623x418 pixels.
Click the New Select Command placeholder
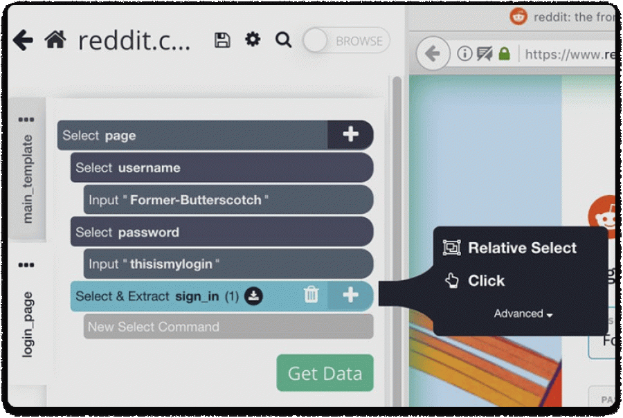click(228, 327)
